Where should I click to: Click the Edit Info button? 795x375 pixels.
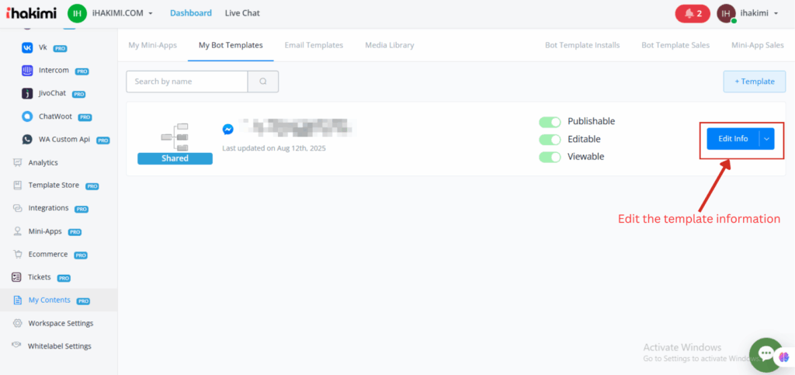click(x=732, y=139)
